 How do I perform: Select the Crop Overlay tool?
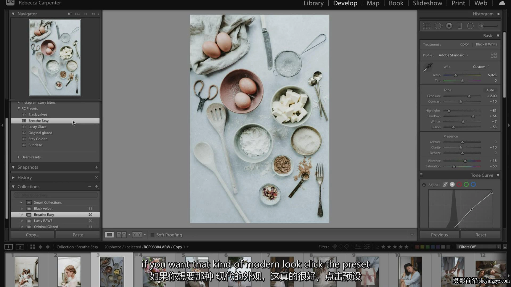coord(427,26)
